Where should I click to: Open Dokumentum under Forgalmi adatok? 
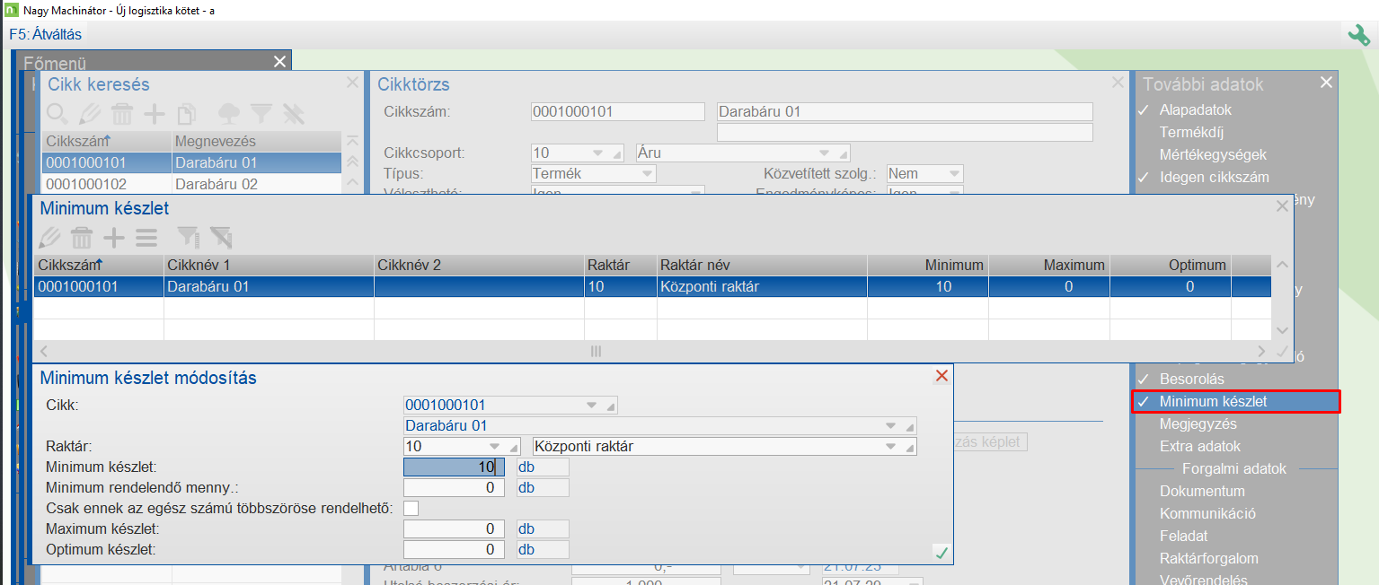point(1202,492)
